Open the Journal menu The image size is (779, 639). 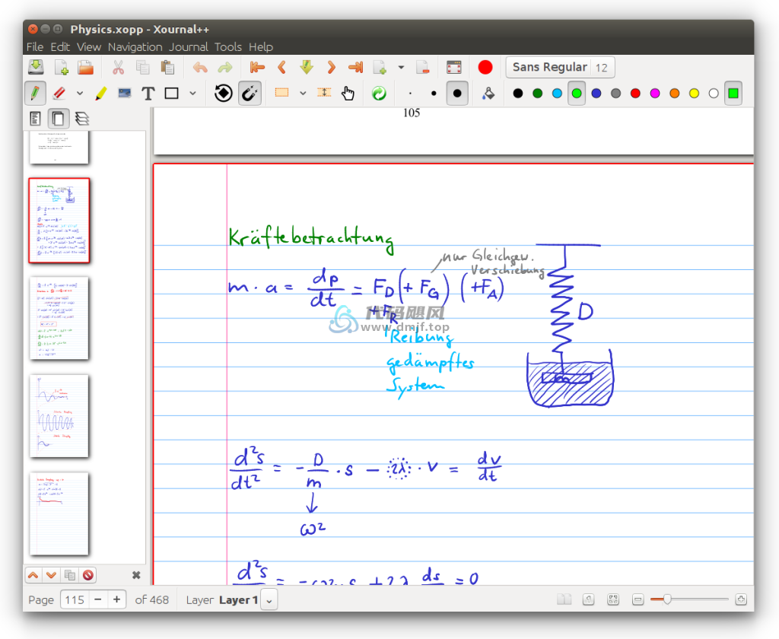tap(189, 46)
